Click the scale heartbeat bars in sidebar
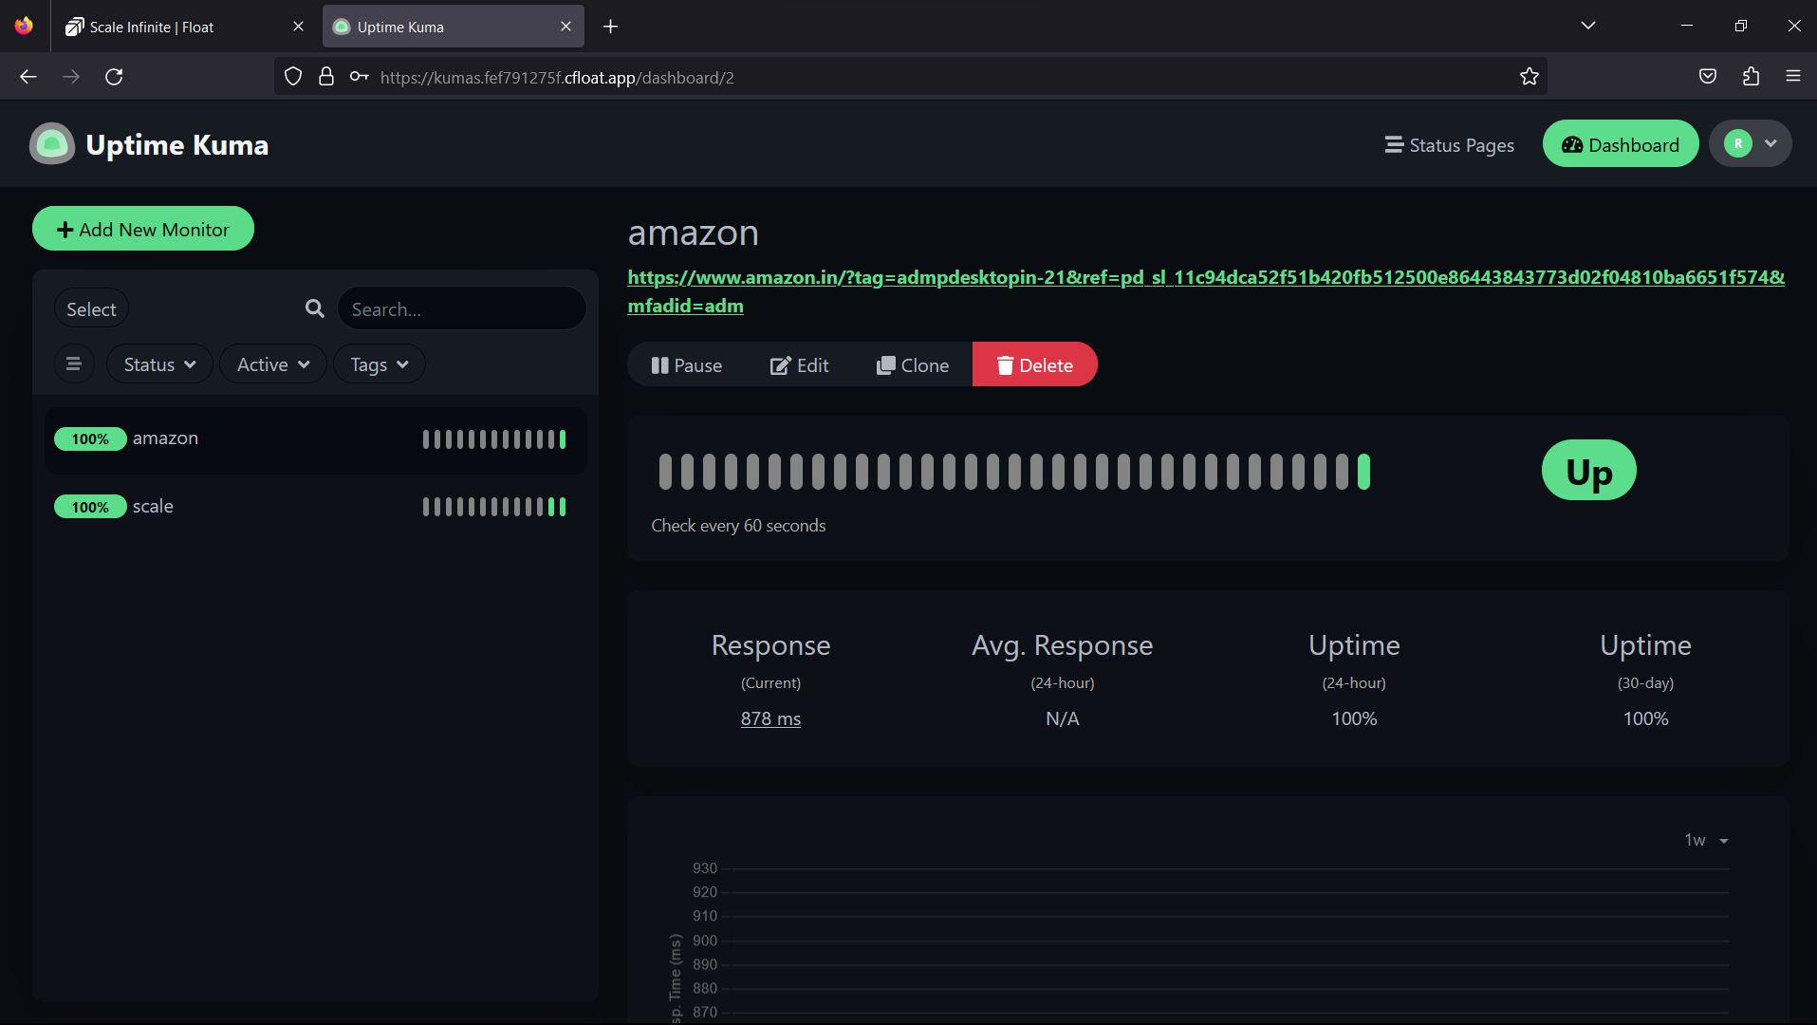 (494, 507)
